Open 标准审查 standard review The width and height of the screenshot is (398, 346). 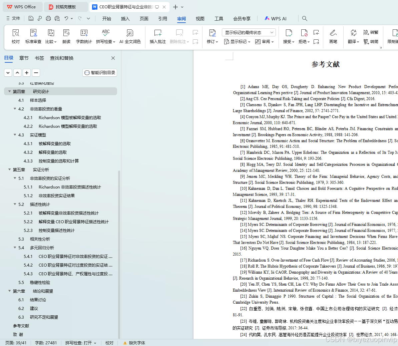33,36
